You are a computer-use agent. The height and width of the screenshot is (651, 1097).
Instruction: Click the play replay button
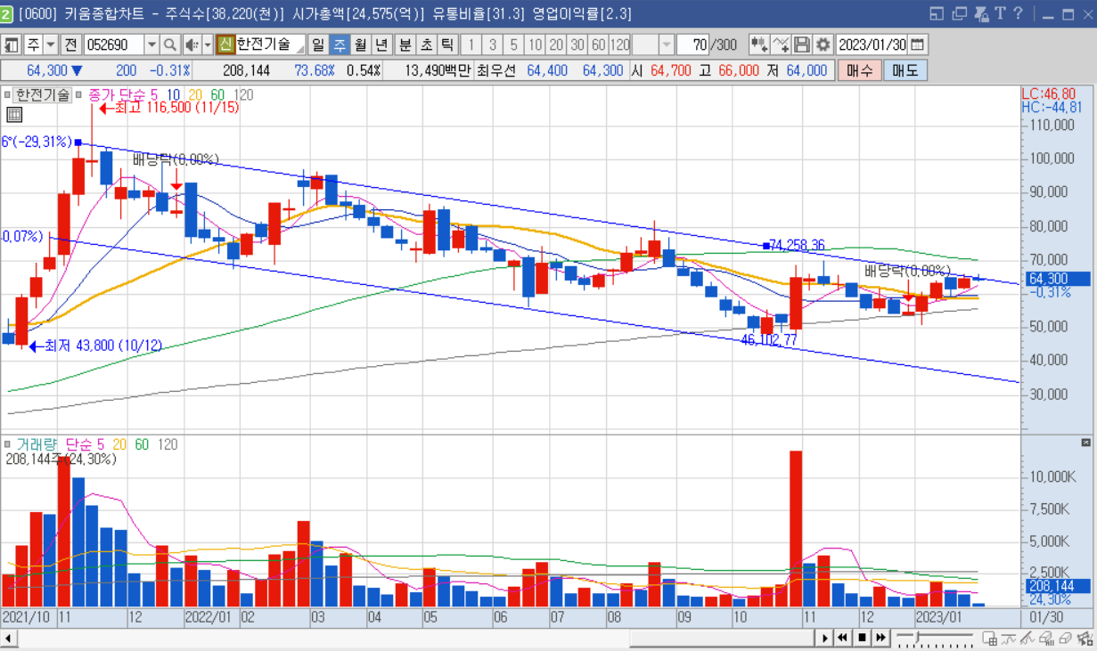coord(825,638)
